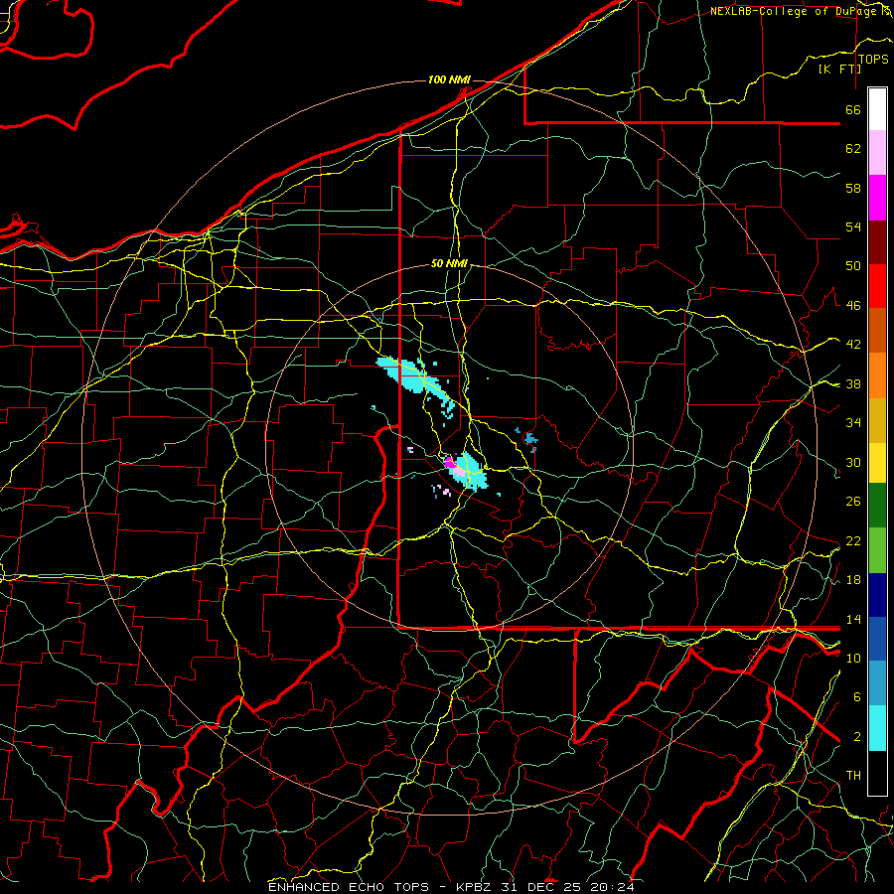Click the black TH threshold swatch
The height and width of the screenshot is (894, 894).
(877, 773)
